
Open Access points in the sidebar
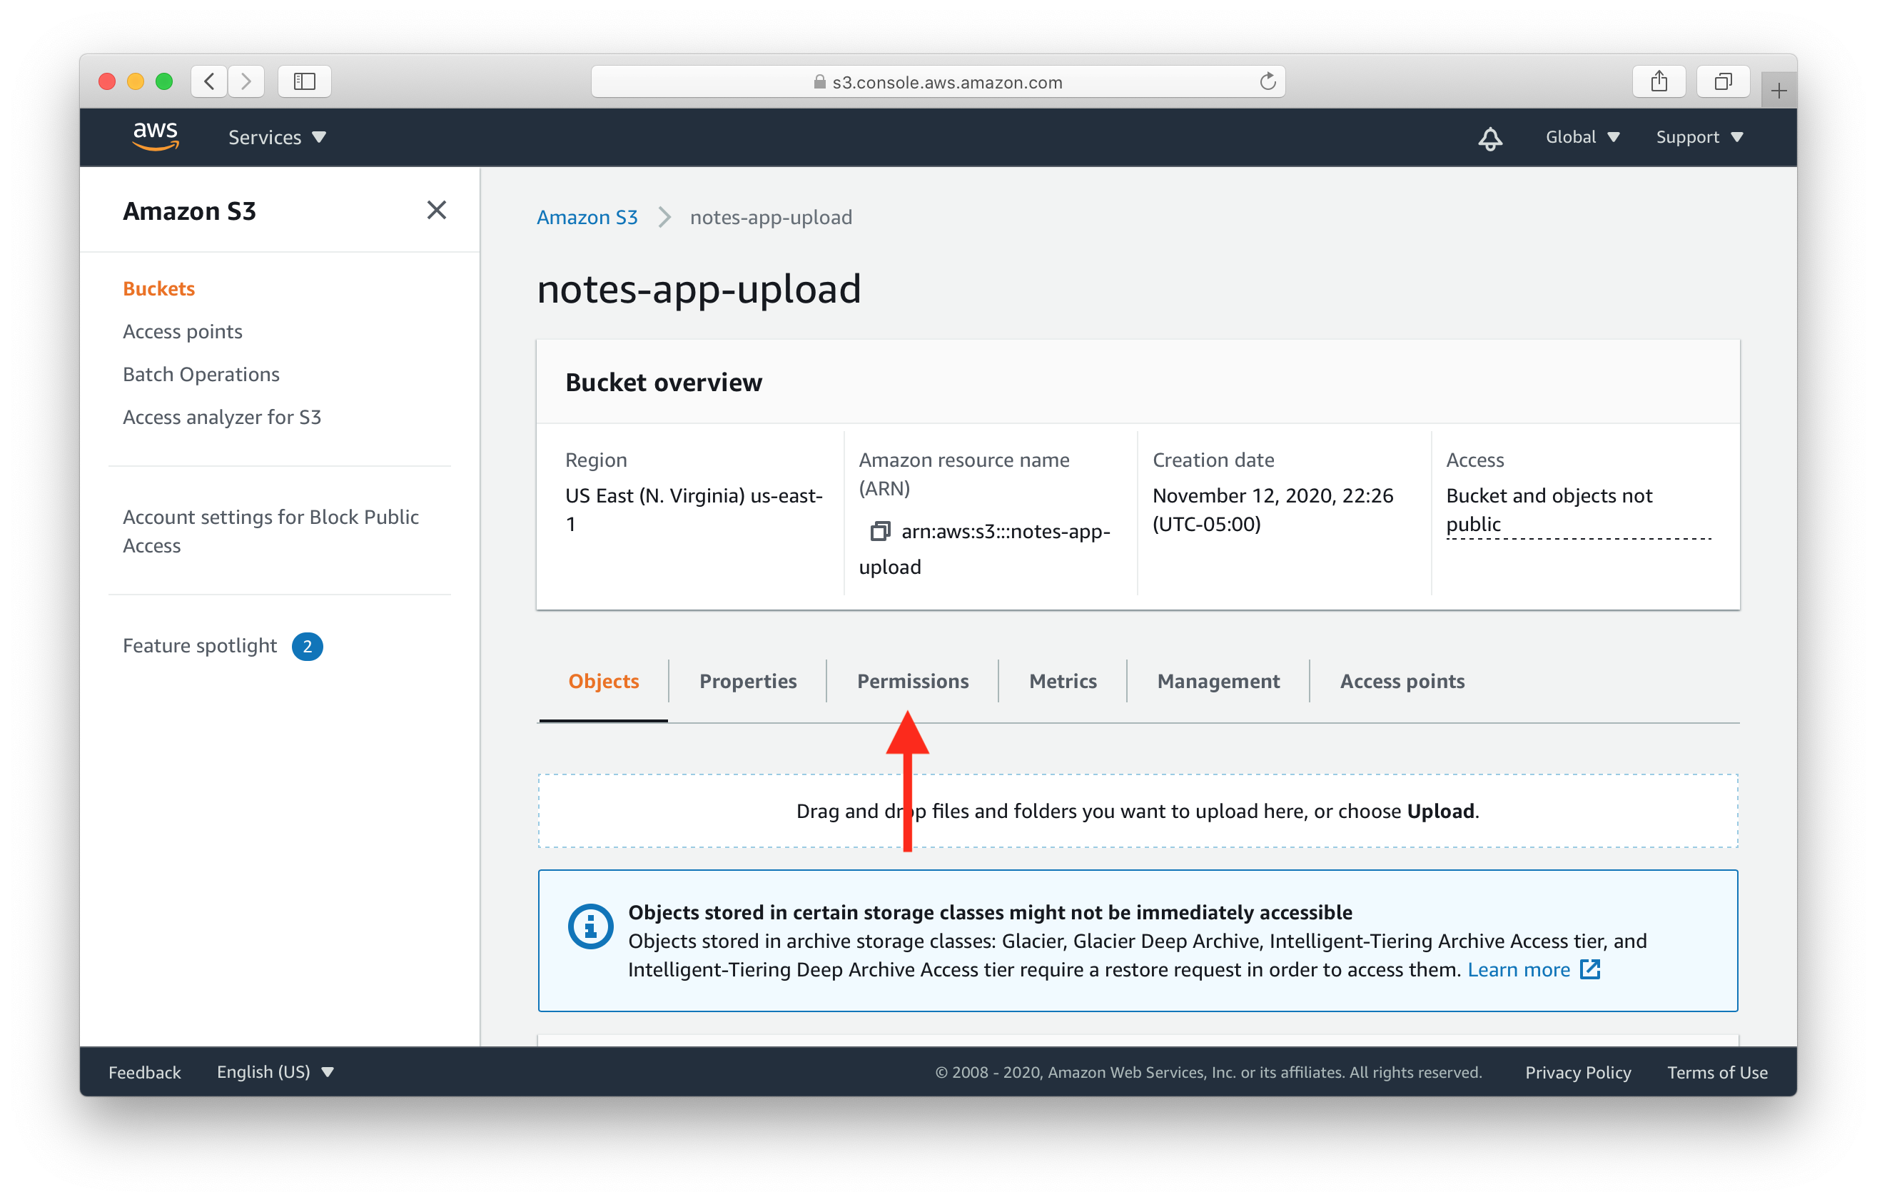(x=183, y=331)
